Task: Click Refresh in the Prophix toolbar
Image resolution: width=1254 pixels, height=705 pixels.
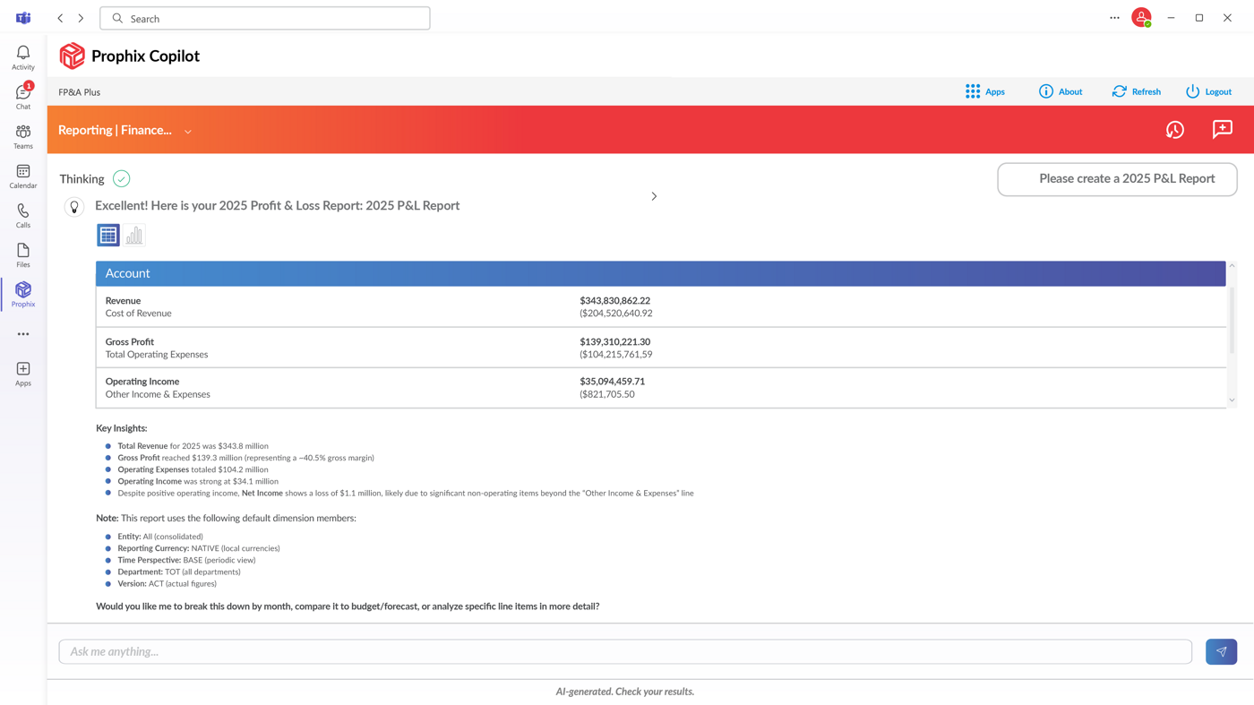Action: pos(1137,91)
